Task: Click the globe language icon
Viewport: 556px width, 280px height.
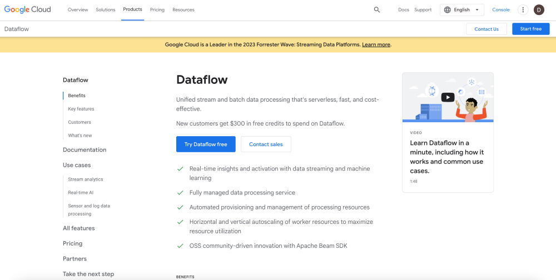Action: 448,10
